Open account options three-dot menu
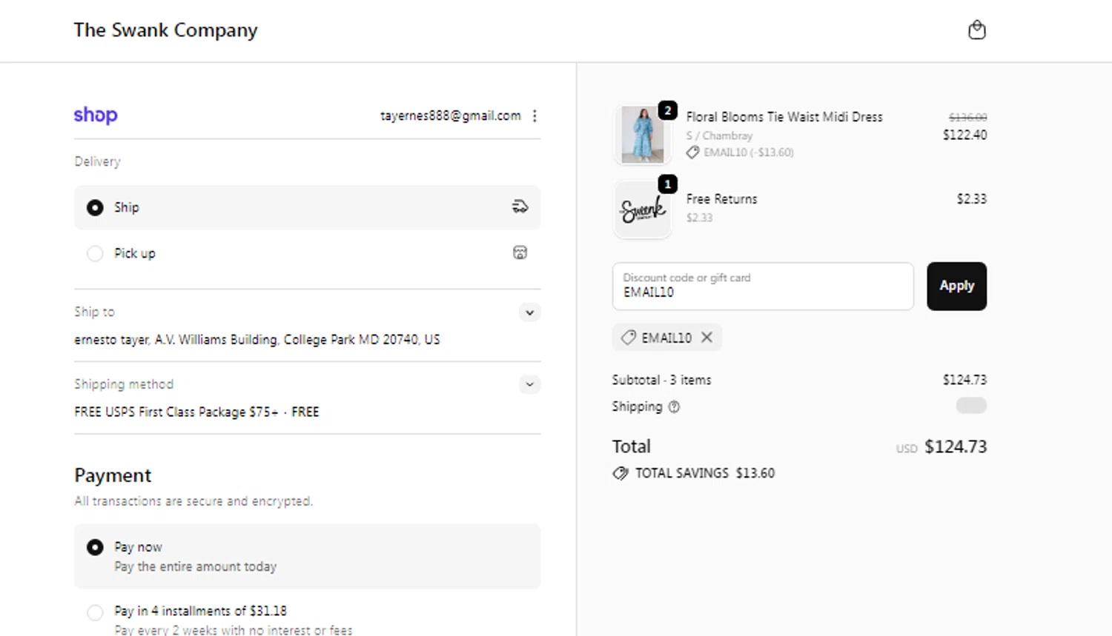The width and height of the screenshot is (1112, 636). tap(535, 116)
